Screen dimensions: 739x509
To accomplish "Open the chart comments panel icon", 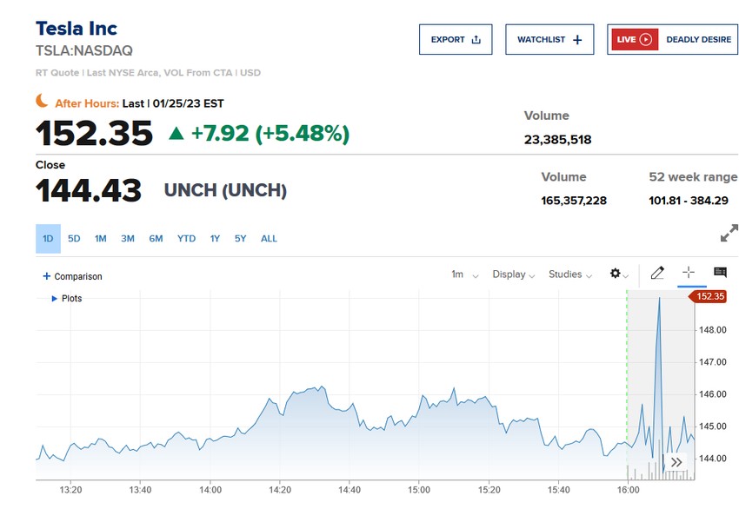I will click(x=720, y=274).
